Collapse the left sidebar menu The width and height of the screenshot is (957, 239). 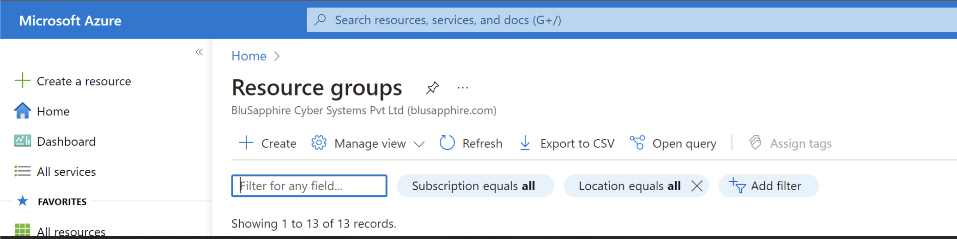[x=199, y=52]
